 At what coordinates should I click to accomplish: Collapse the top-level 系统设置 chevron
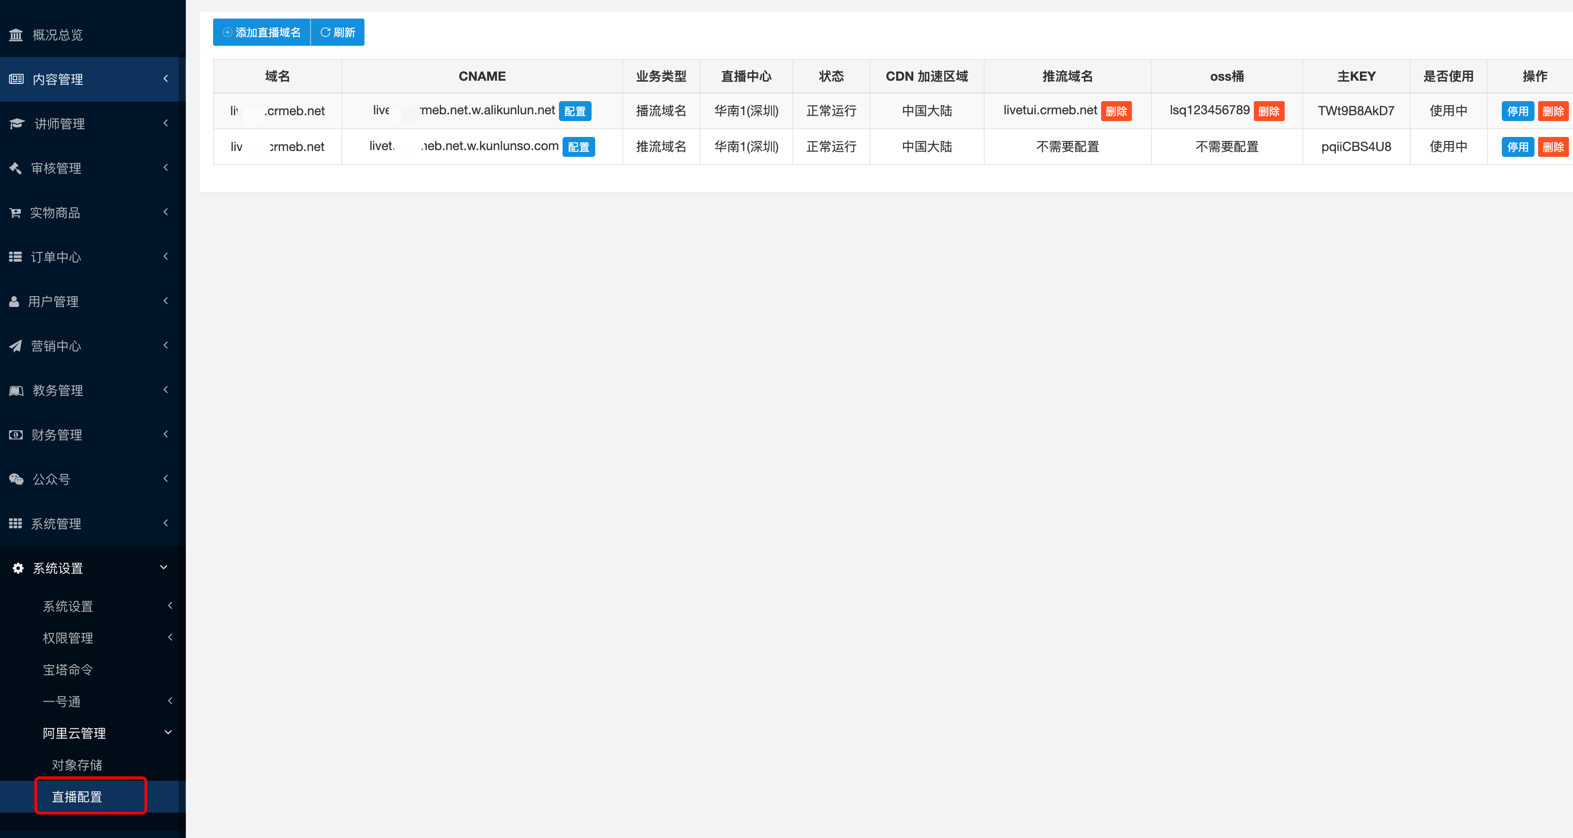tap(164, 567)
